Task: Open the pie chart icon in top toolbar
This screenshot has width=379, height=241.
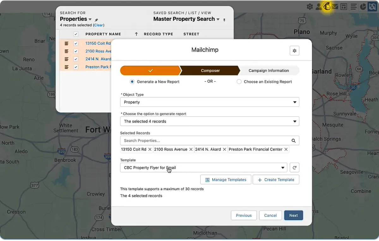Action: (x=363, y=7)
